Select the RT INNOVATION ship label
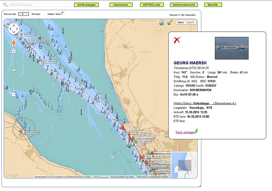This screenshot has height=191, width=272. pyautogui.click(x=159, y=166)
